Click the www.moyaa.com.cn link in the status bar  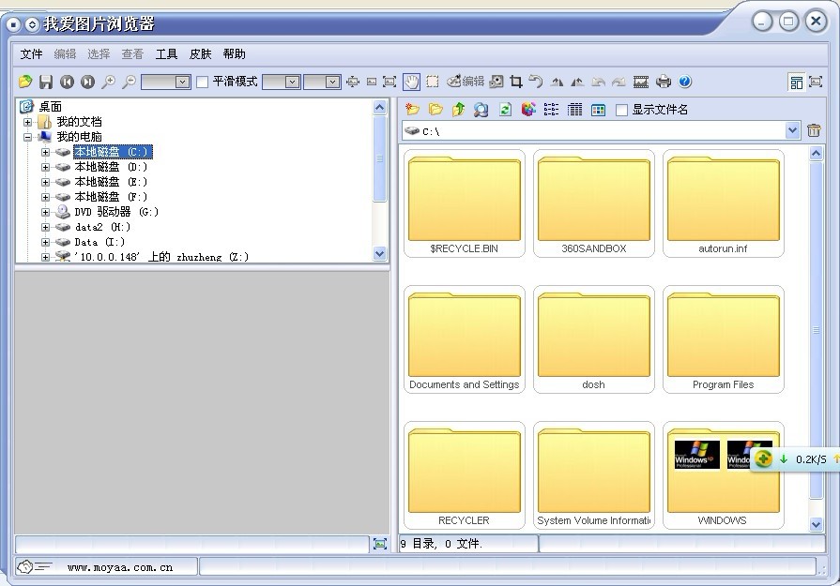pyautogui.click(x=120, y=567)
